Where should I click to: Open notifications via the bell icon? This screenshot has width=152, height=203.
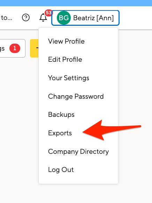(x=43, y=17)
